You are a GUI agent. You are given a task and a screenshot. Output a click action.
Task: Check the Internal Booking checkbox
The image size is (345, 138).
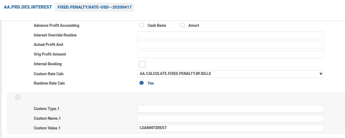tap(142, 64)
